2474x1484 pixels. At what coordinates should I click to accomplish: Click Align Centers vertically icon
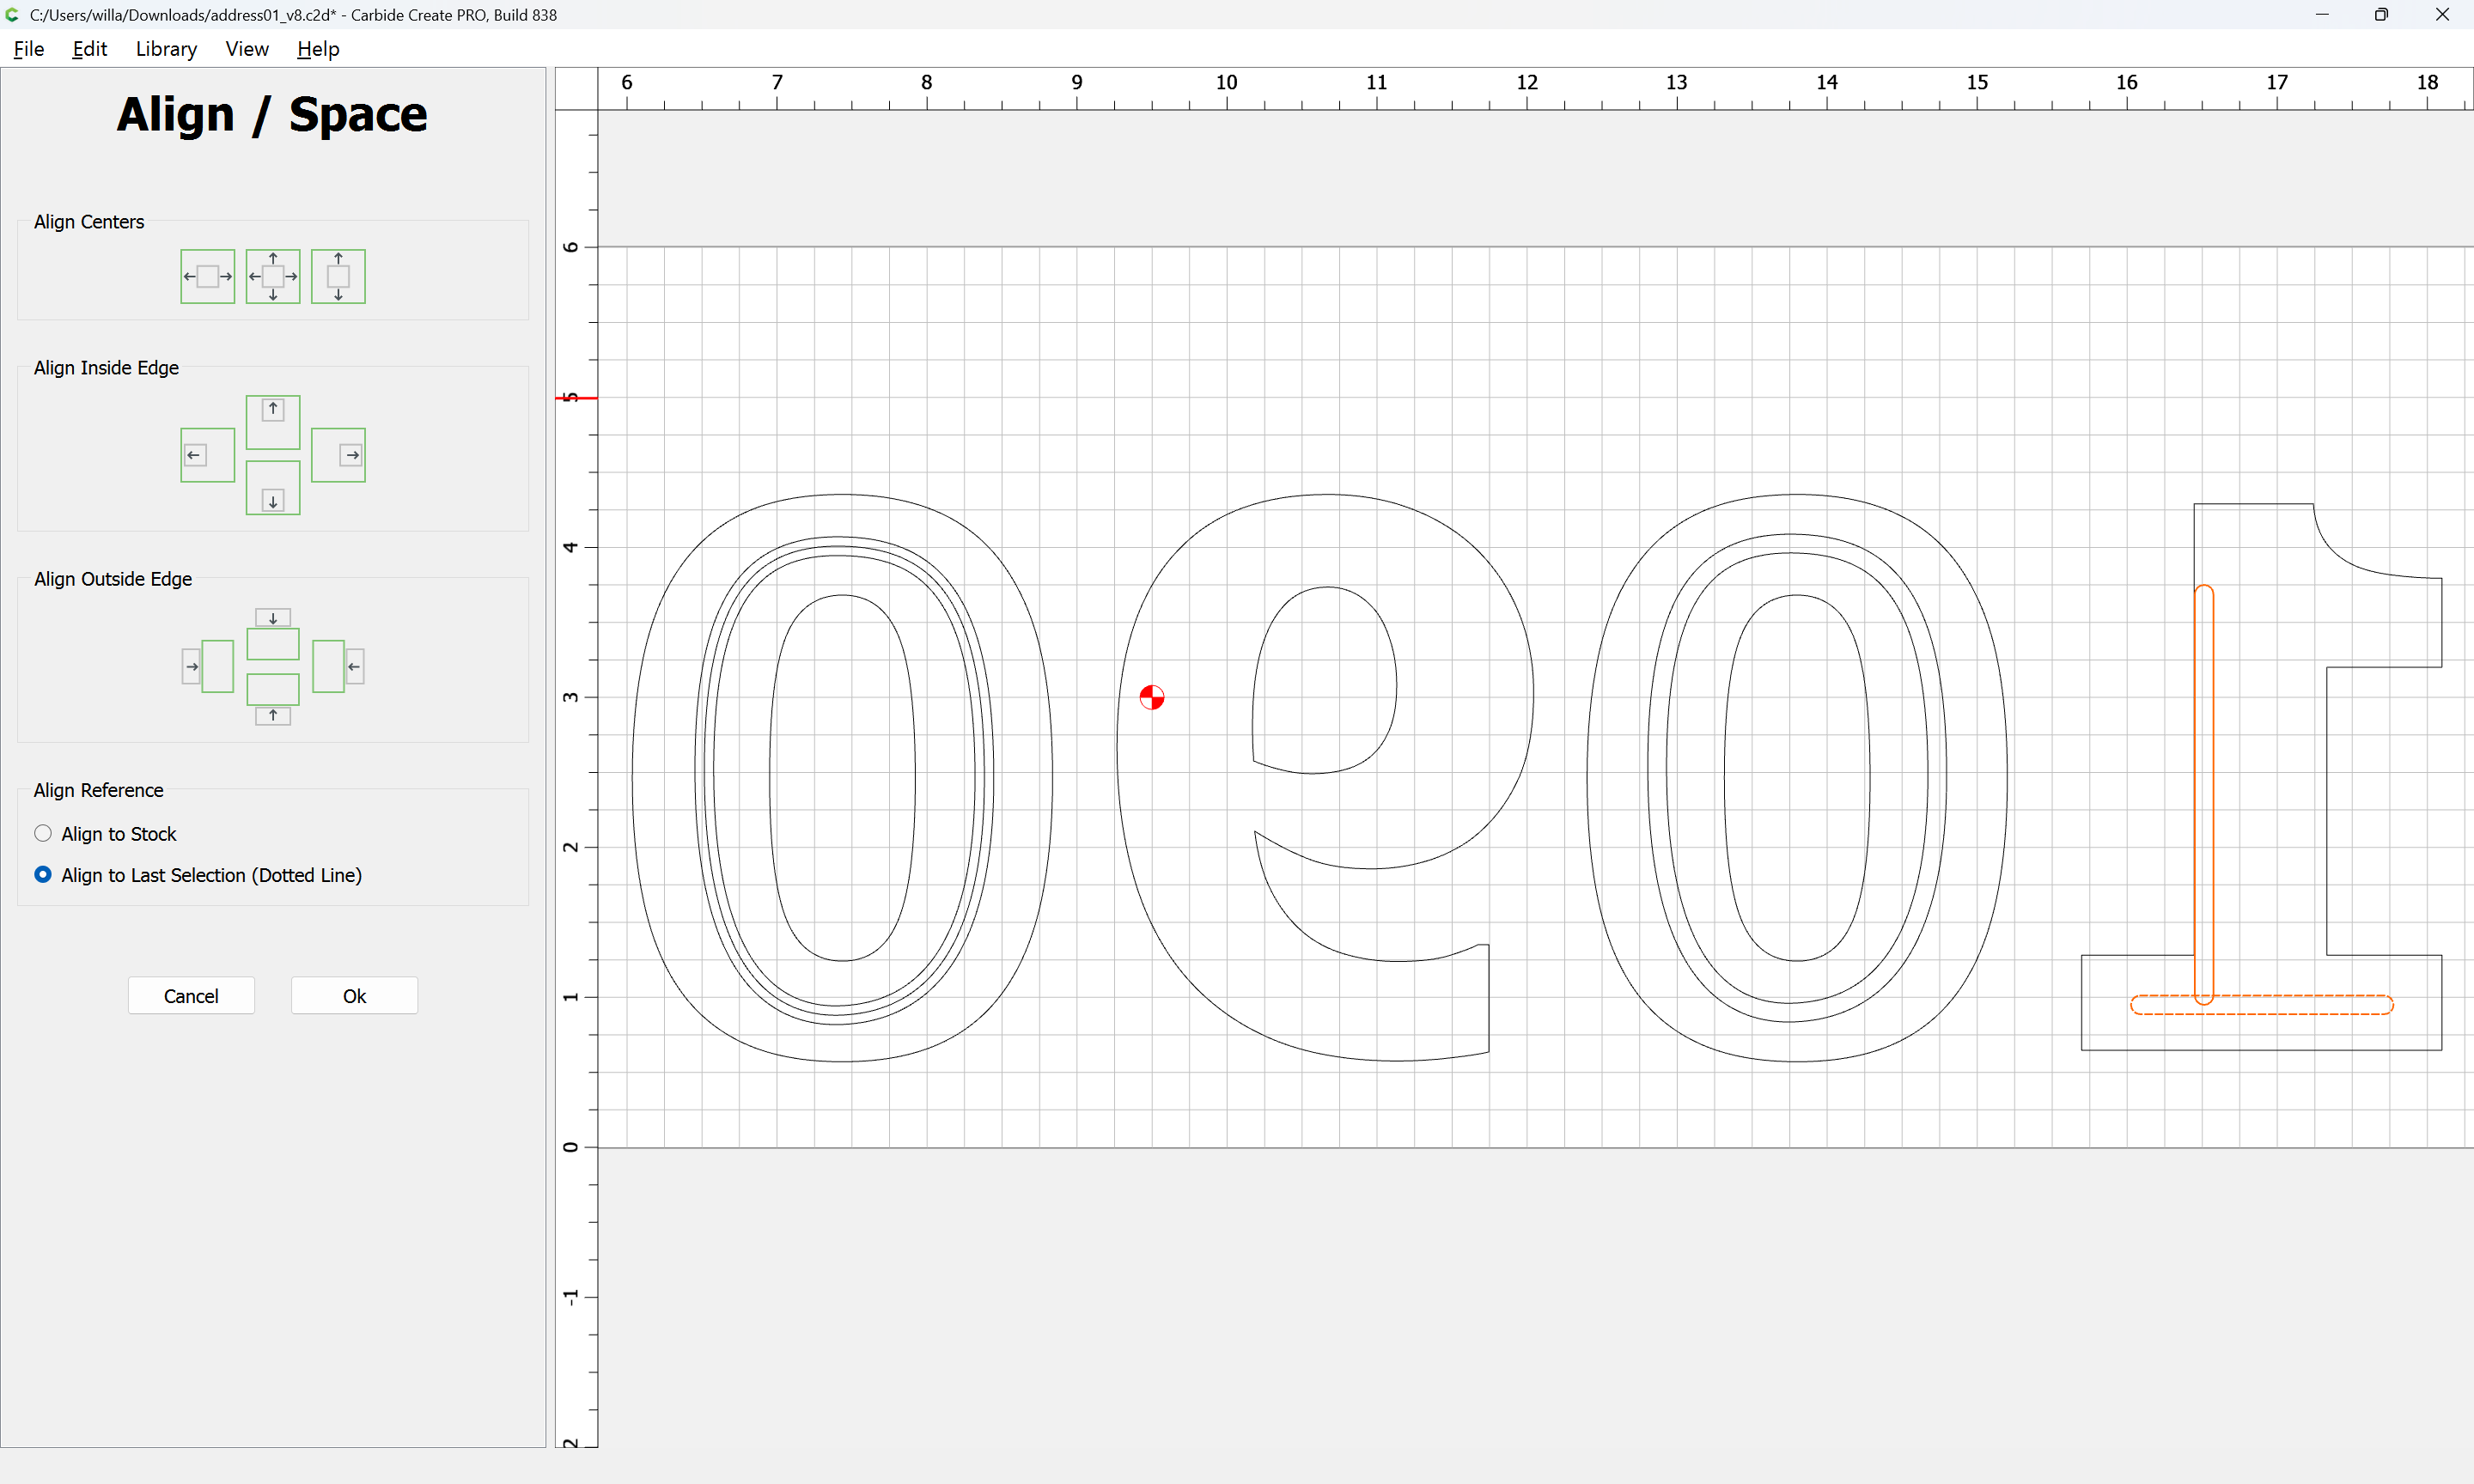(x=338, y=276)
